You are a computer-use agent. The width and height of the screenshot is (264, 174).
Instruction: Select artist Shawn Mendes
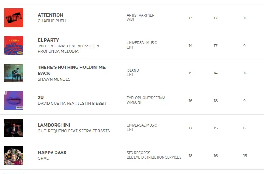54,79
